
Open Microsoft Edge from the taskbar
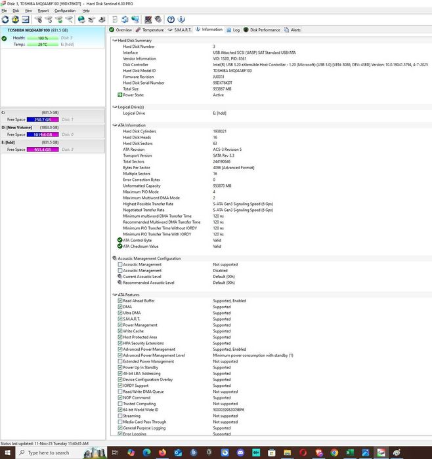click(146, 452)
